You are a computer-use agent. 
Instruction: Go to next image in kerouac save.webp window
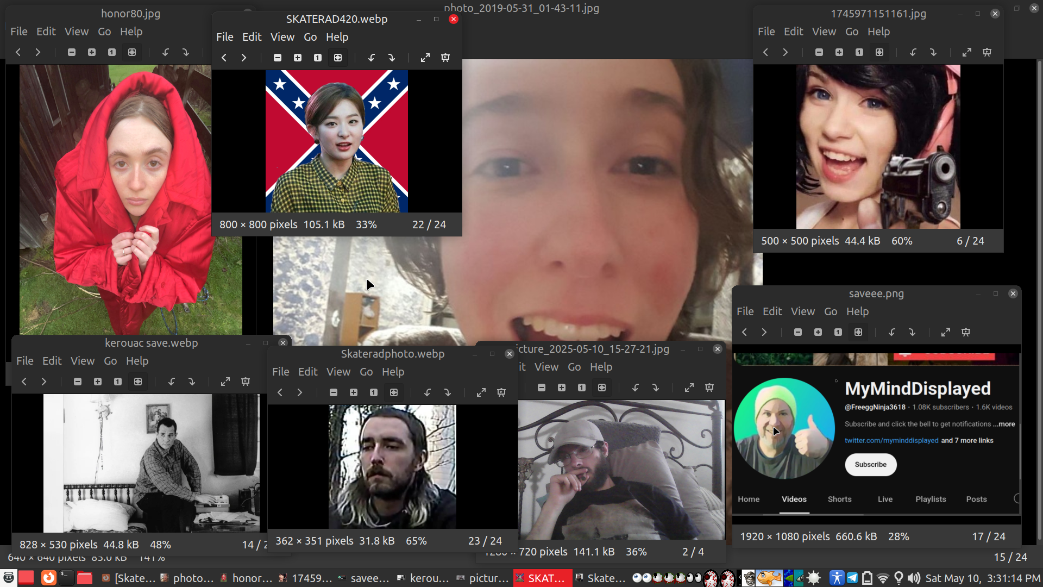point(44,382)
